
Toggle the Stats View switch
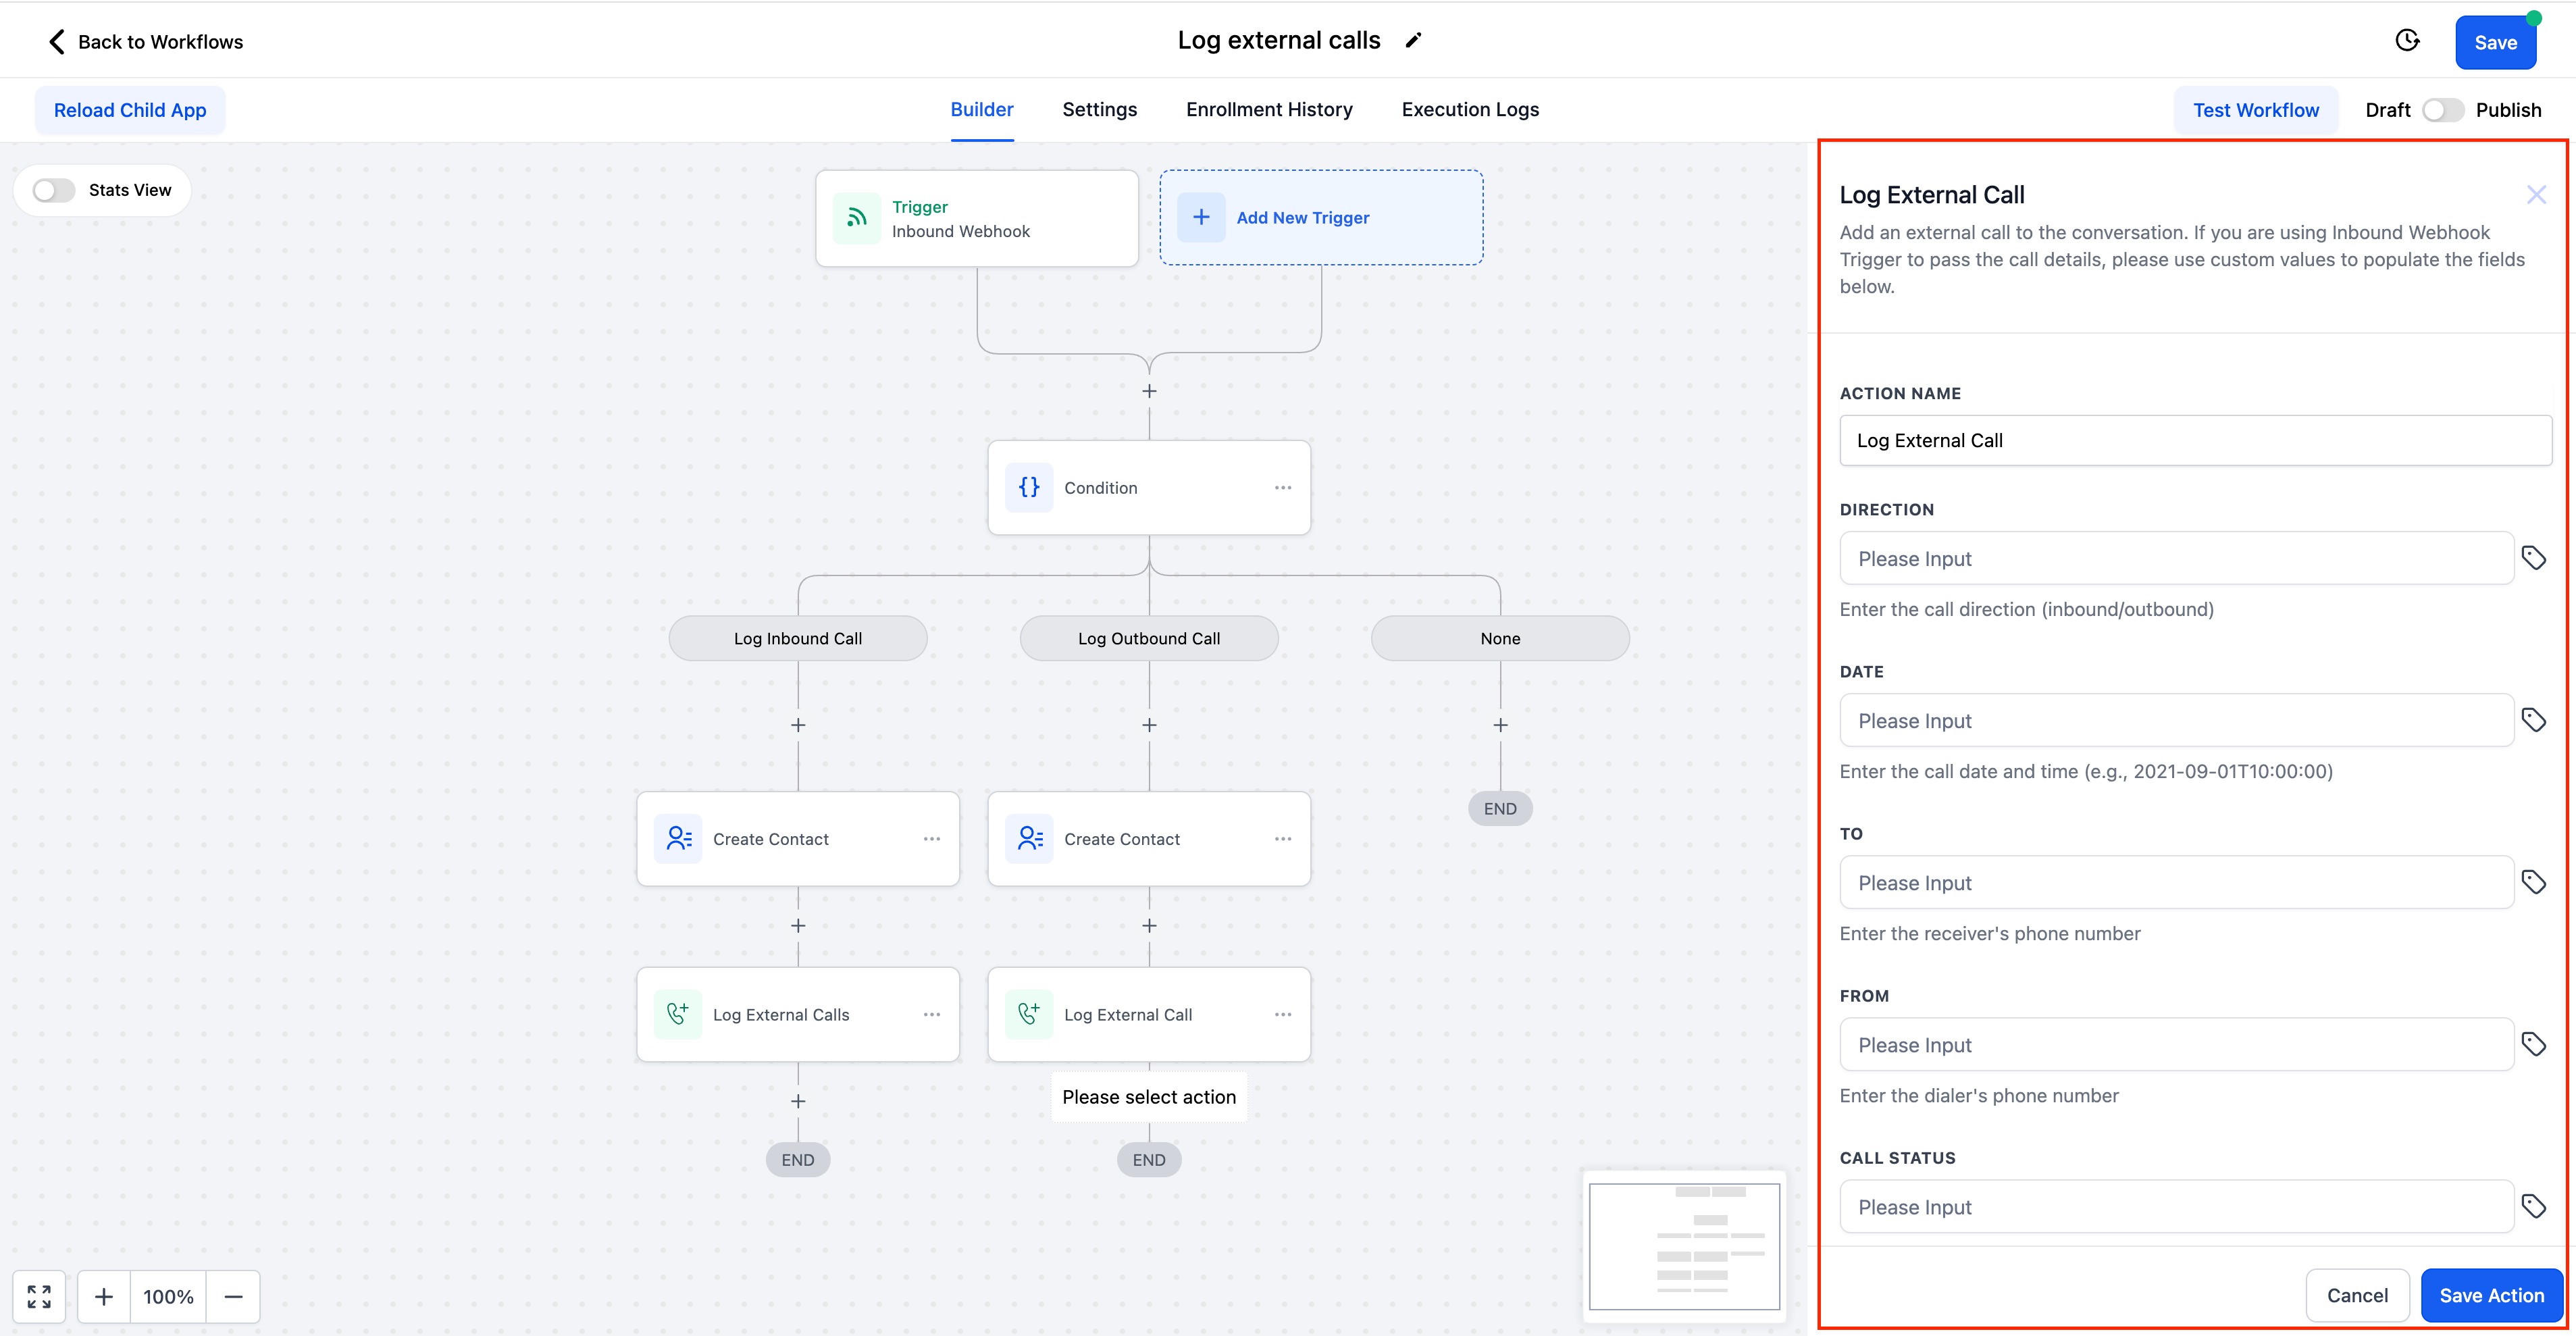point(54,190)
